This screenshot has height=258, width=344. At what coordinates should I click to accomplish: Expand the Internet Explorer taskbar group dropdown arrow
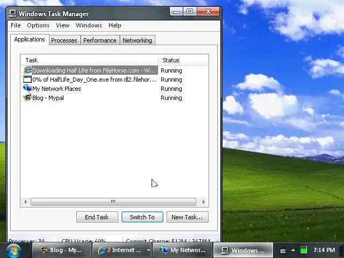pos(148,250)
